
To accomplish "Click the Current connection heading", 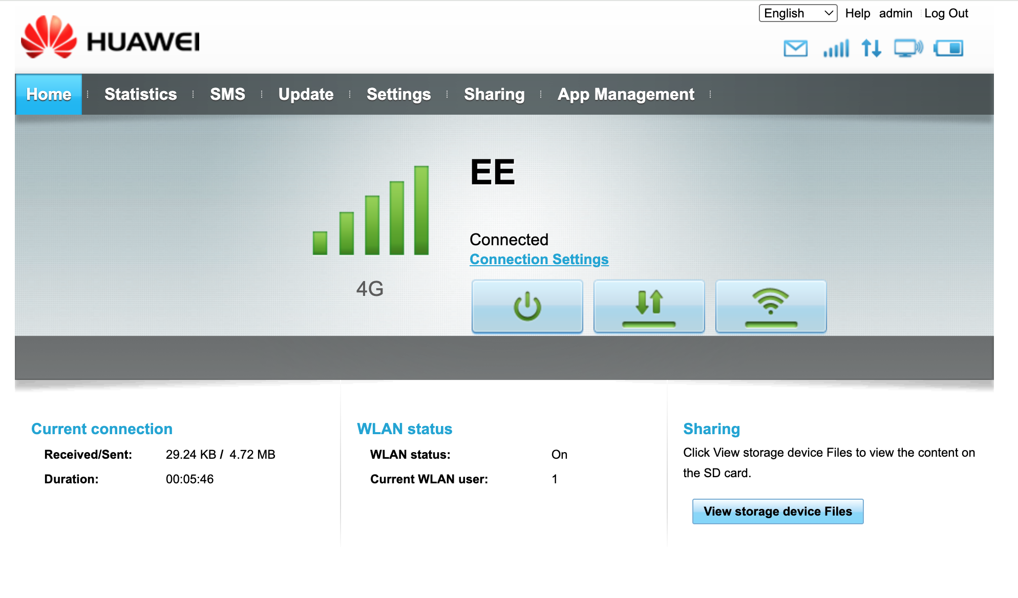I will pos(102,429).
